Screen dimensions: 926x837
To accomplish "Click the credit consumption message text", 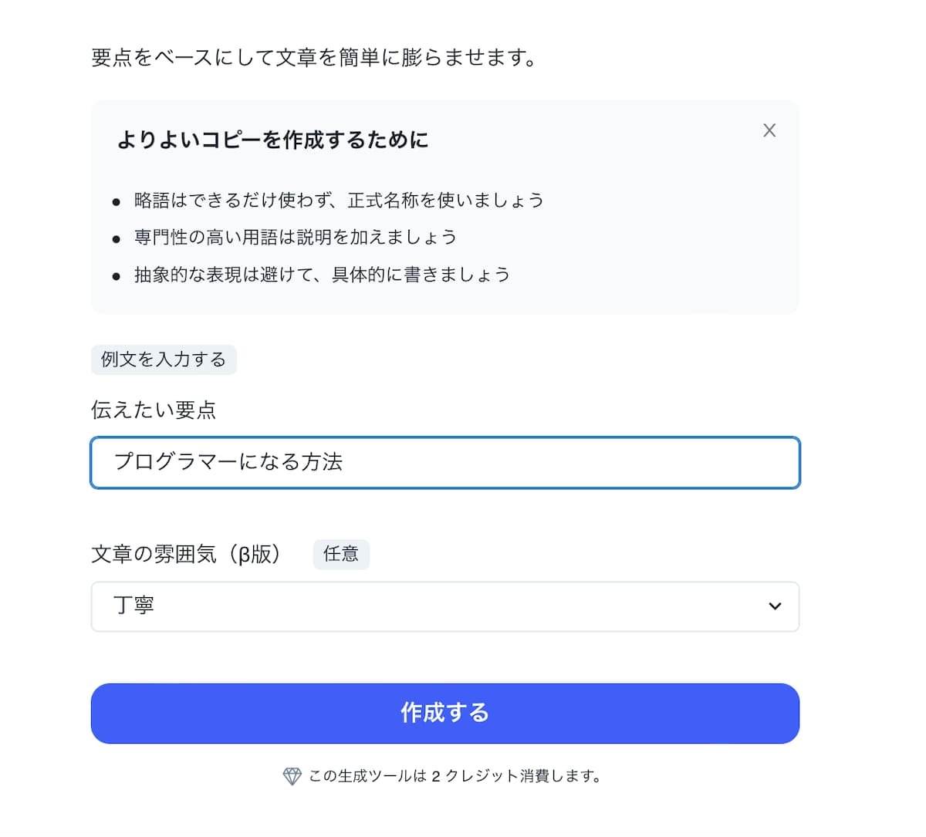I will pyautogui.click(x=455, y=776).
